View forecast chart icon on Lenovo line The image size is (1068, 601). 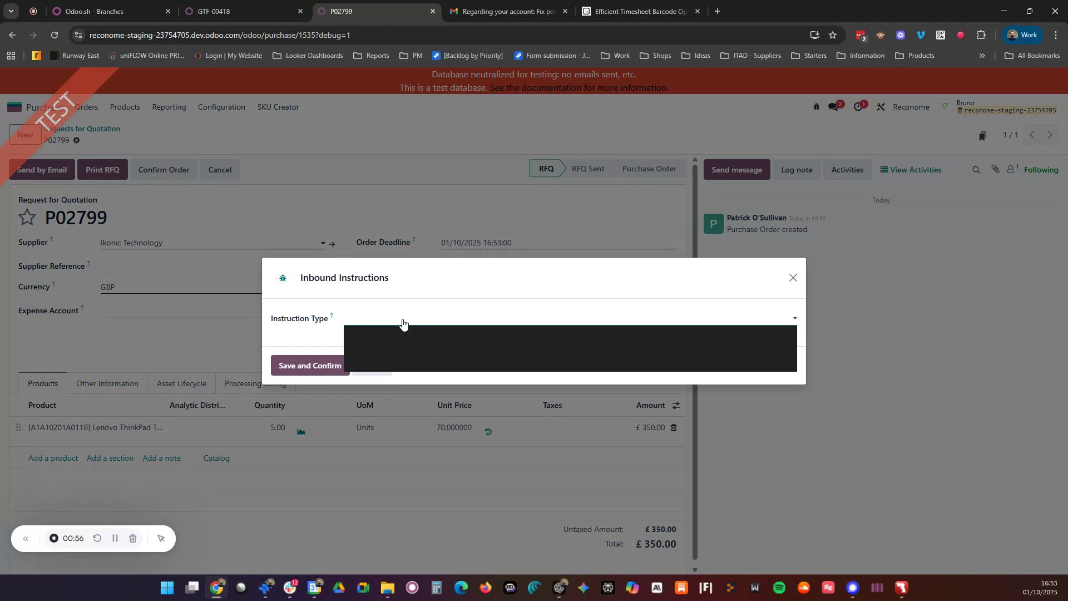coord(301,431)
